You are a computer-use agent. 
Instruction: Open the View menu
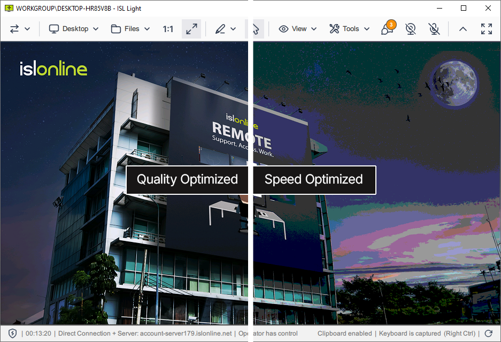(298, 29)
